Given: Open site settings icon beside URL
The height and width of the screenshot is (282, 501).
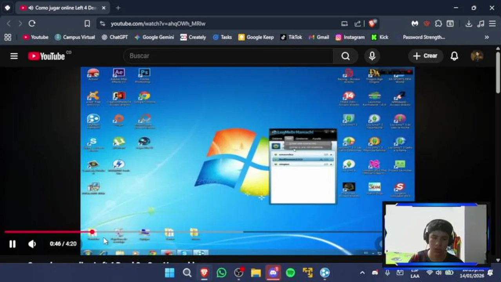Looking at the screenshot, I should point(102,23).
